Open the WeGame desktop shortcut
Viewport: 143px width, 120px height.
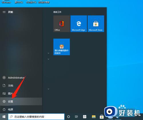coord(6,2)
